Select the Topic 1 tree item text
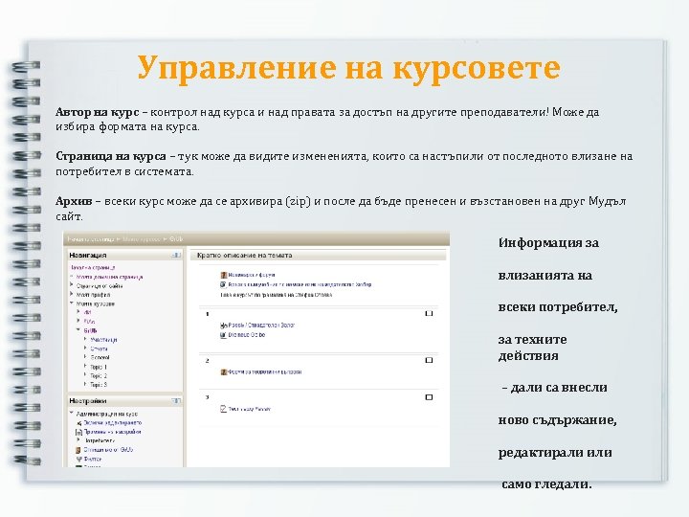Screen dimensions: 689x517 click(99, 367)
